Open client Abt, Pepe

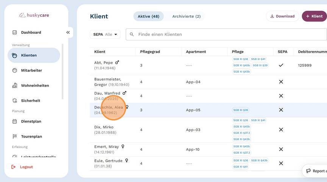coord(104,63)
